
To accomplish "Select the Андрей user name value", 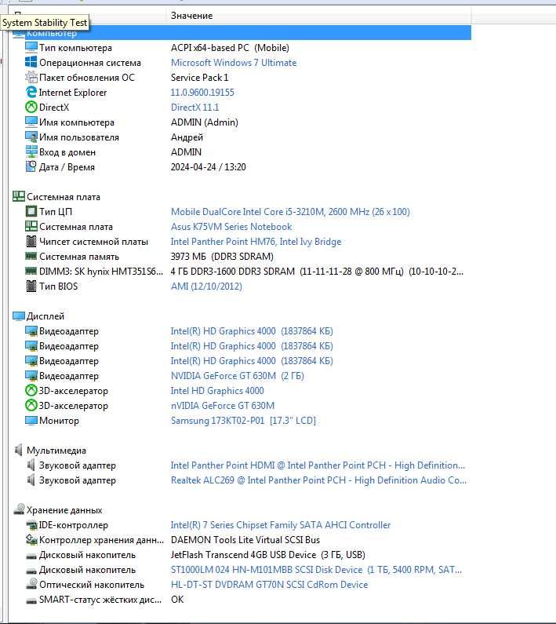I will tap(187, 137).
